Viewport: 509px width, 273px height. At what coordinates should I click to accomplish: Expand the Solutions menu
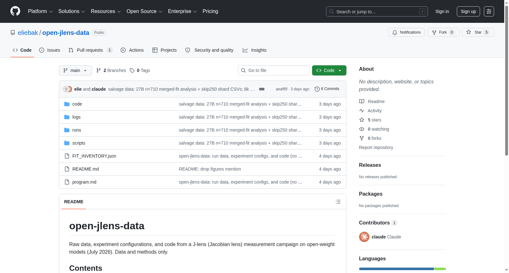pyautogui.click(x=72, y=11)
